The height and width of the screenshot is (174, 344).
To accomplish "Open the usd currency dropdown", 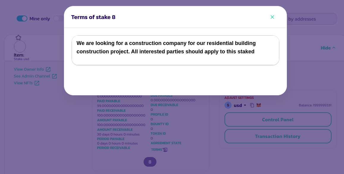I will (240, 105).
